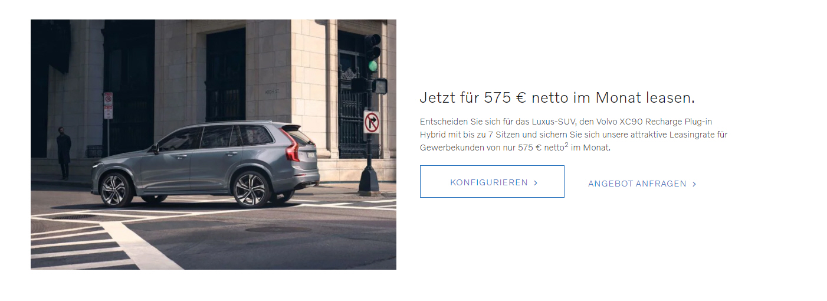Open the ANGEBOT ANFRAGEN link
The height and width of the screenshot is (301, 827).
click(x=642, y=184)
